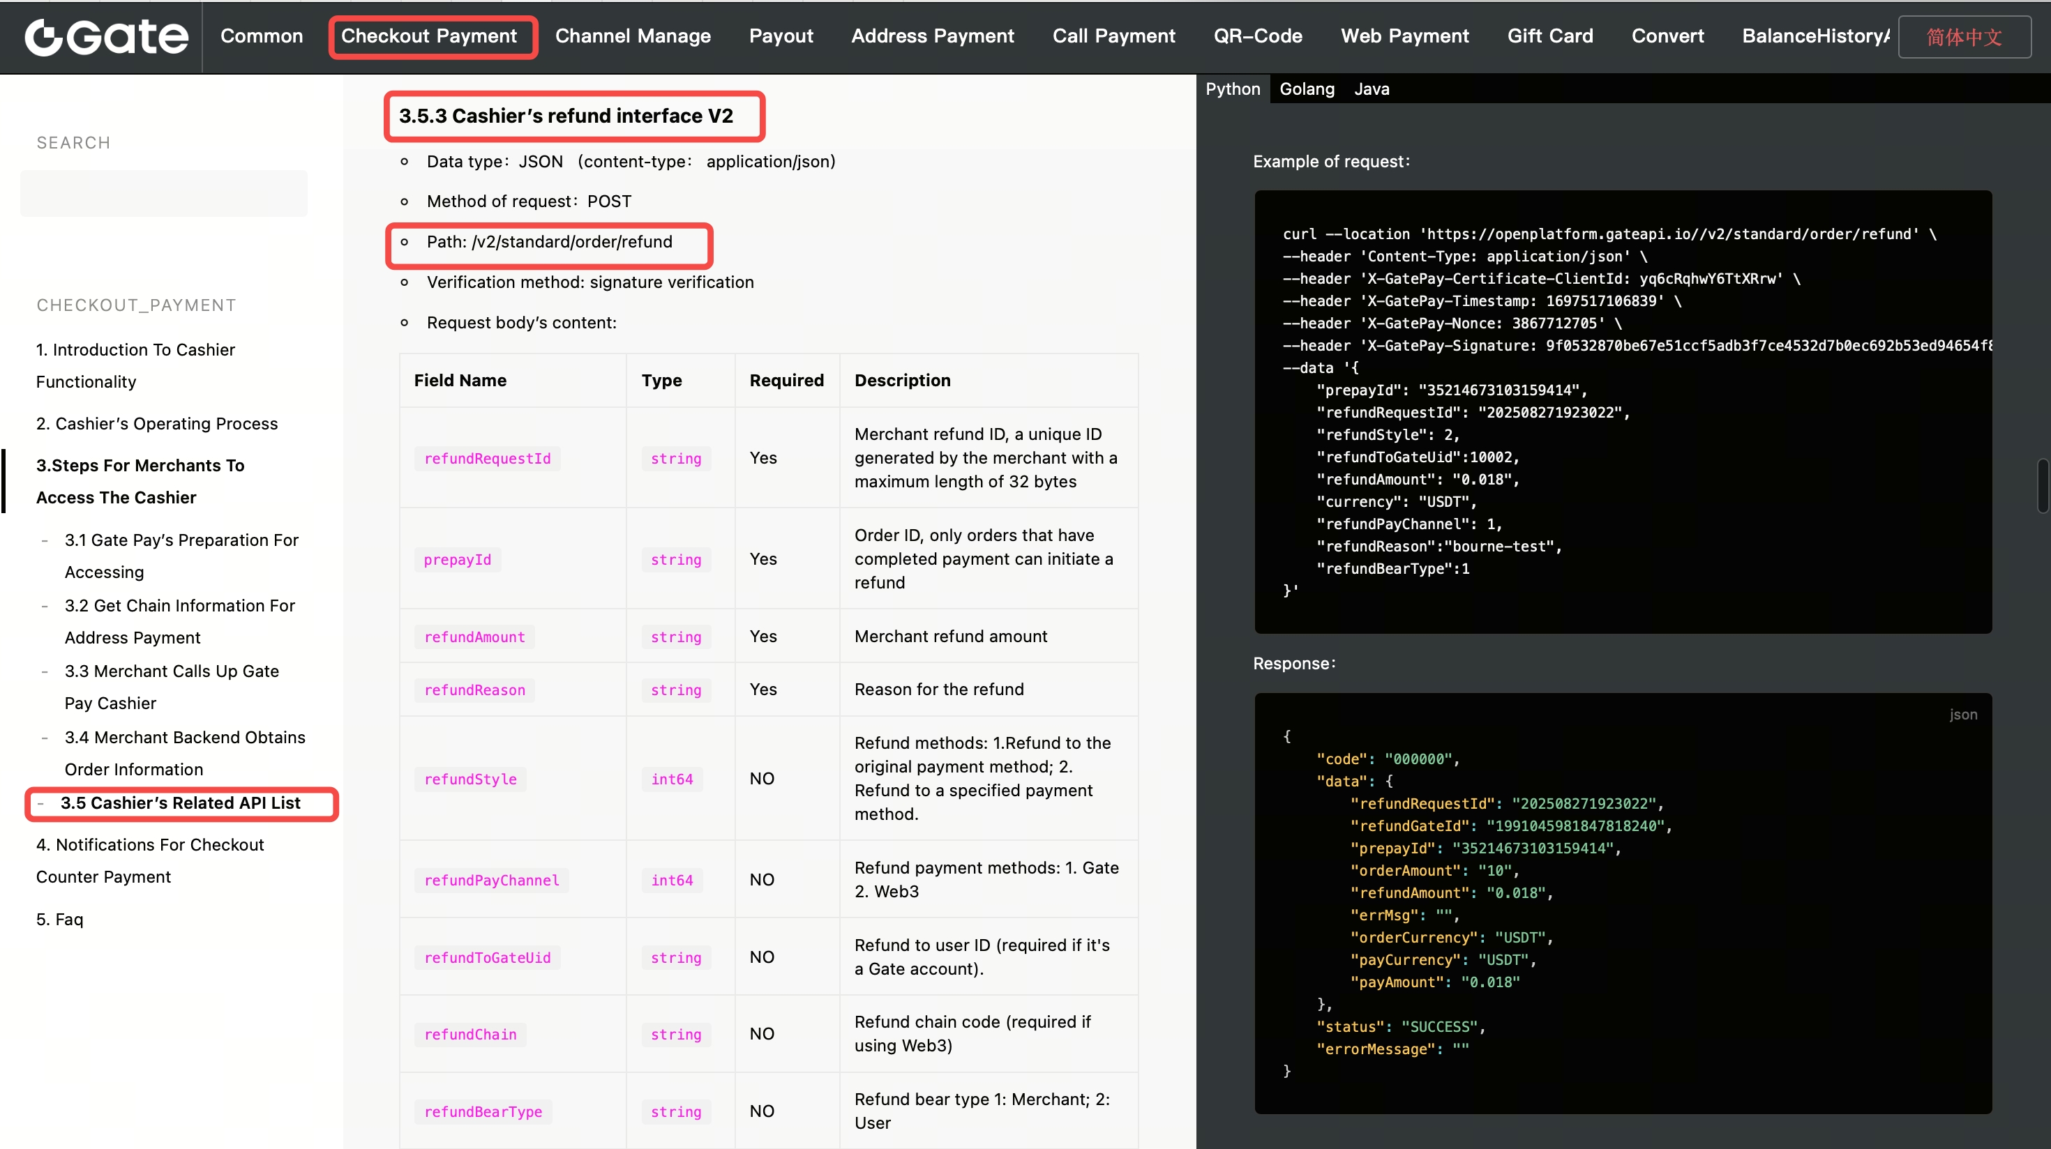
Task: Select the Gift Card tab
Action: (x=1549, y=36)
